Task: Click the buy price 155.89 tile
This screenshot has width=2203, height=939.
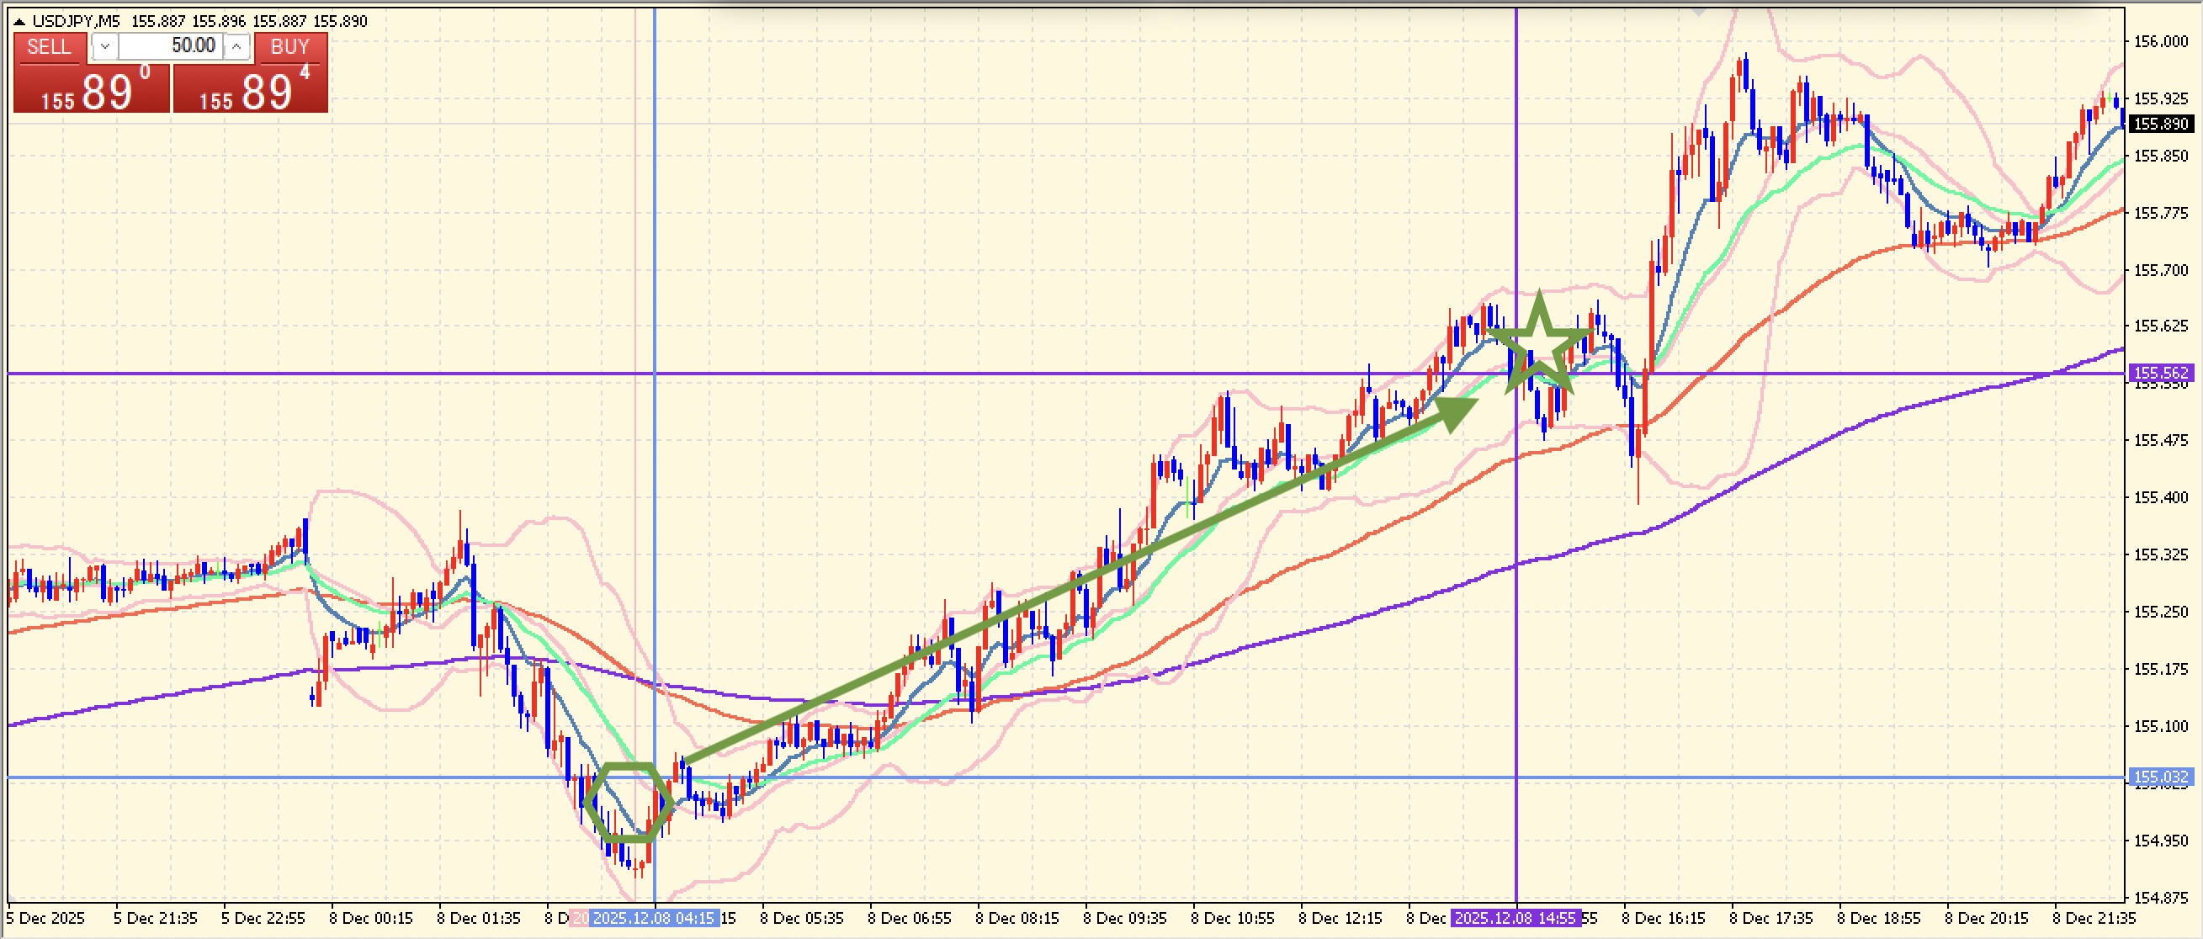Action: pos(251,90)
